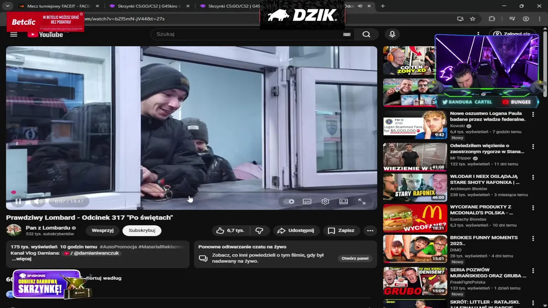548x308 pixels.
Task: Open the YouTube hamburger guide menu
Action: tap(14, 34)
